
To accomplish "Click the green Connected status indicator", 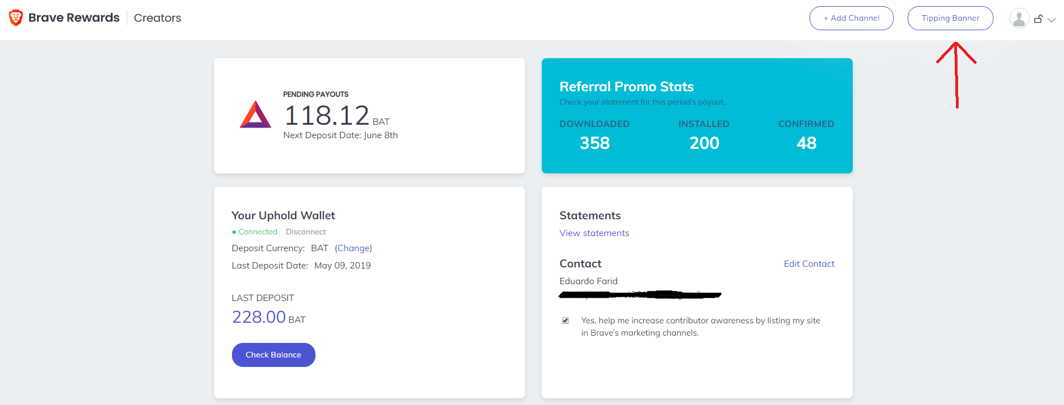I will point(254,232).
